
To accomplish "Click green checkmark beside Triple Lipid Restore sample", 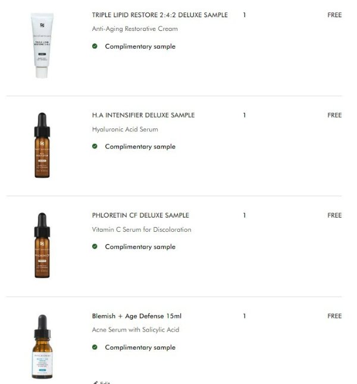I will [95, 46].
